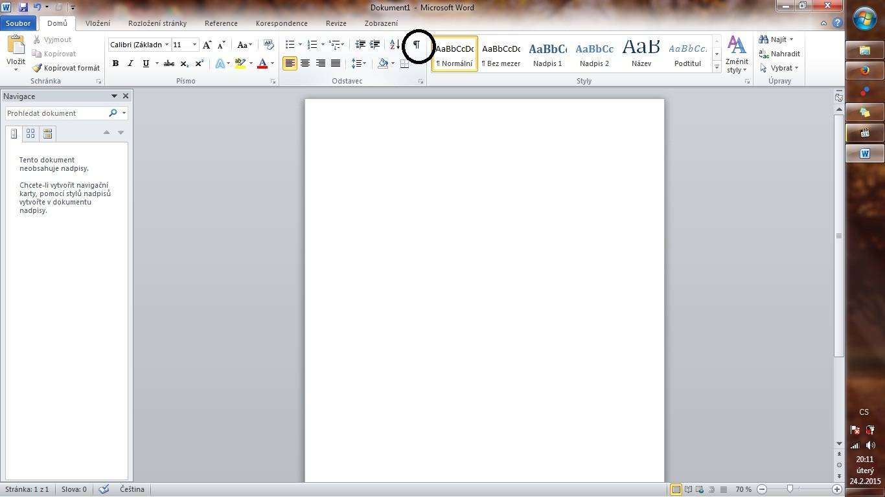Image resolution: width=885 pixels, height=497 pixels.
Task: Apply red font color
Action: pos(262,63)
